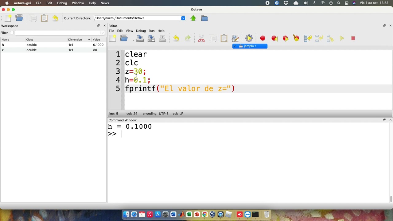Remove all breakpoints with the broom icon
The height and width of the screenshot is (221, 393).
coord(296,38)
